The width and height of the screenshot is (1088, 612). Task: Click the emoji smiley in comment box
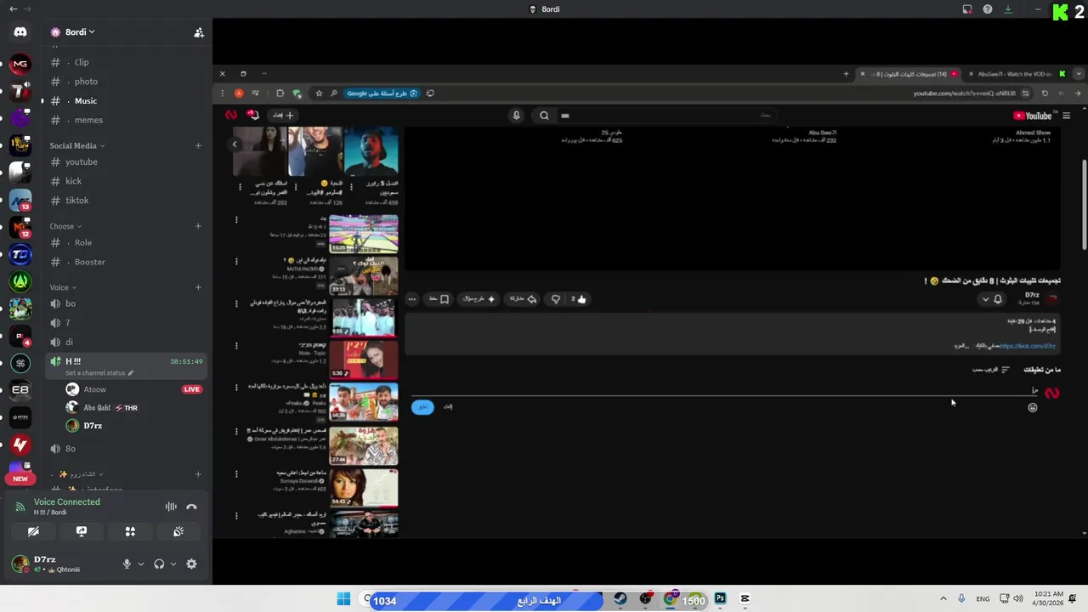[1033, 407]
